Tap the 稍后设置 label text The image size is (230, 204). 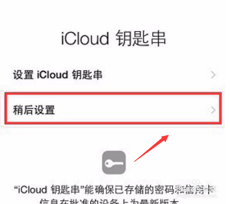click(x=34, y=110)
